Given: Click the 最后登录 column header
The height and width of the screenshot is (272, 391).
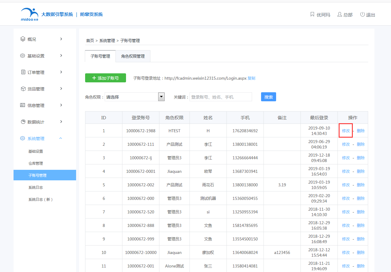Looking at the screenshot, I should click(x=319, y=118).
